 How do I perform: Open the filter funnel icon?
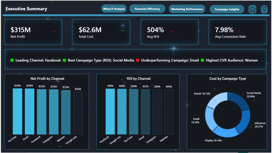coord(264,9)
